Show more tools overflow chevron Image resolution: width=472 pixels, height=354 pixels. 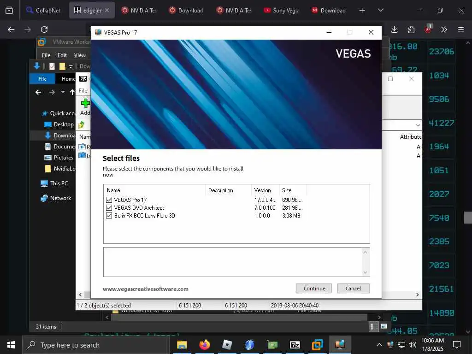pyautogui.click(x=444, y=29)
